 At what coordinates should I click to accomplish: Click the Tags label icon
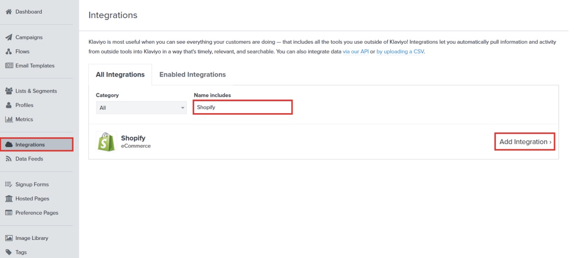[9, 252]
